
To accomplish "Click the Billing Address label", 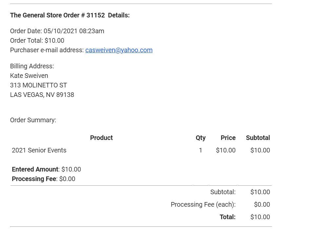I will point(32,66).
